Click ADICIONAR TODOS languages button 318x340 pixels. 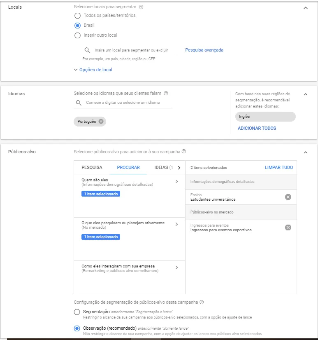[257, 128]
